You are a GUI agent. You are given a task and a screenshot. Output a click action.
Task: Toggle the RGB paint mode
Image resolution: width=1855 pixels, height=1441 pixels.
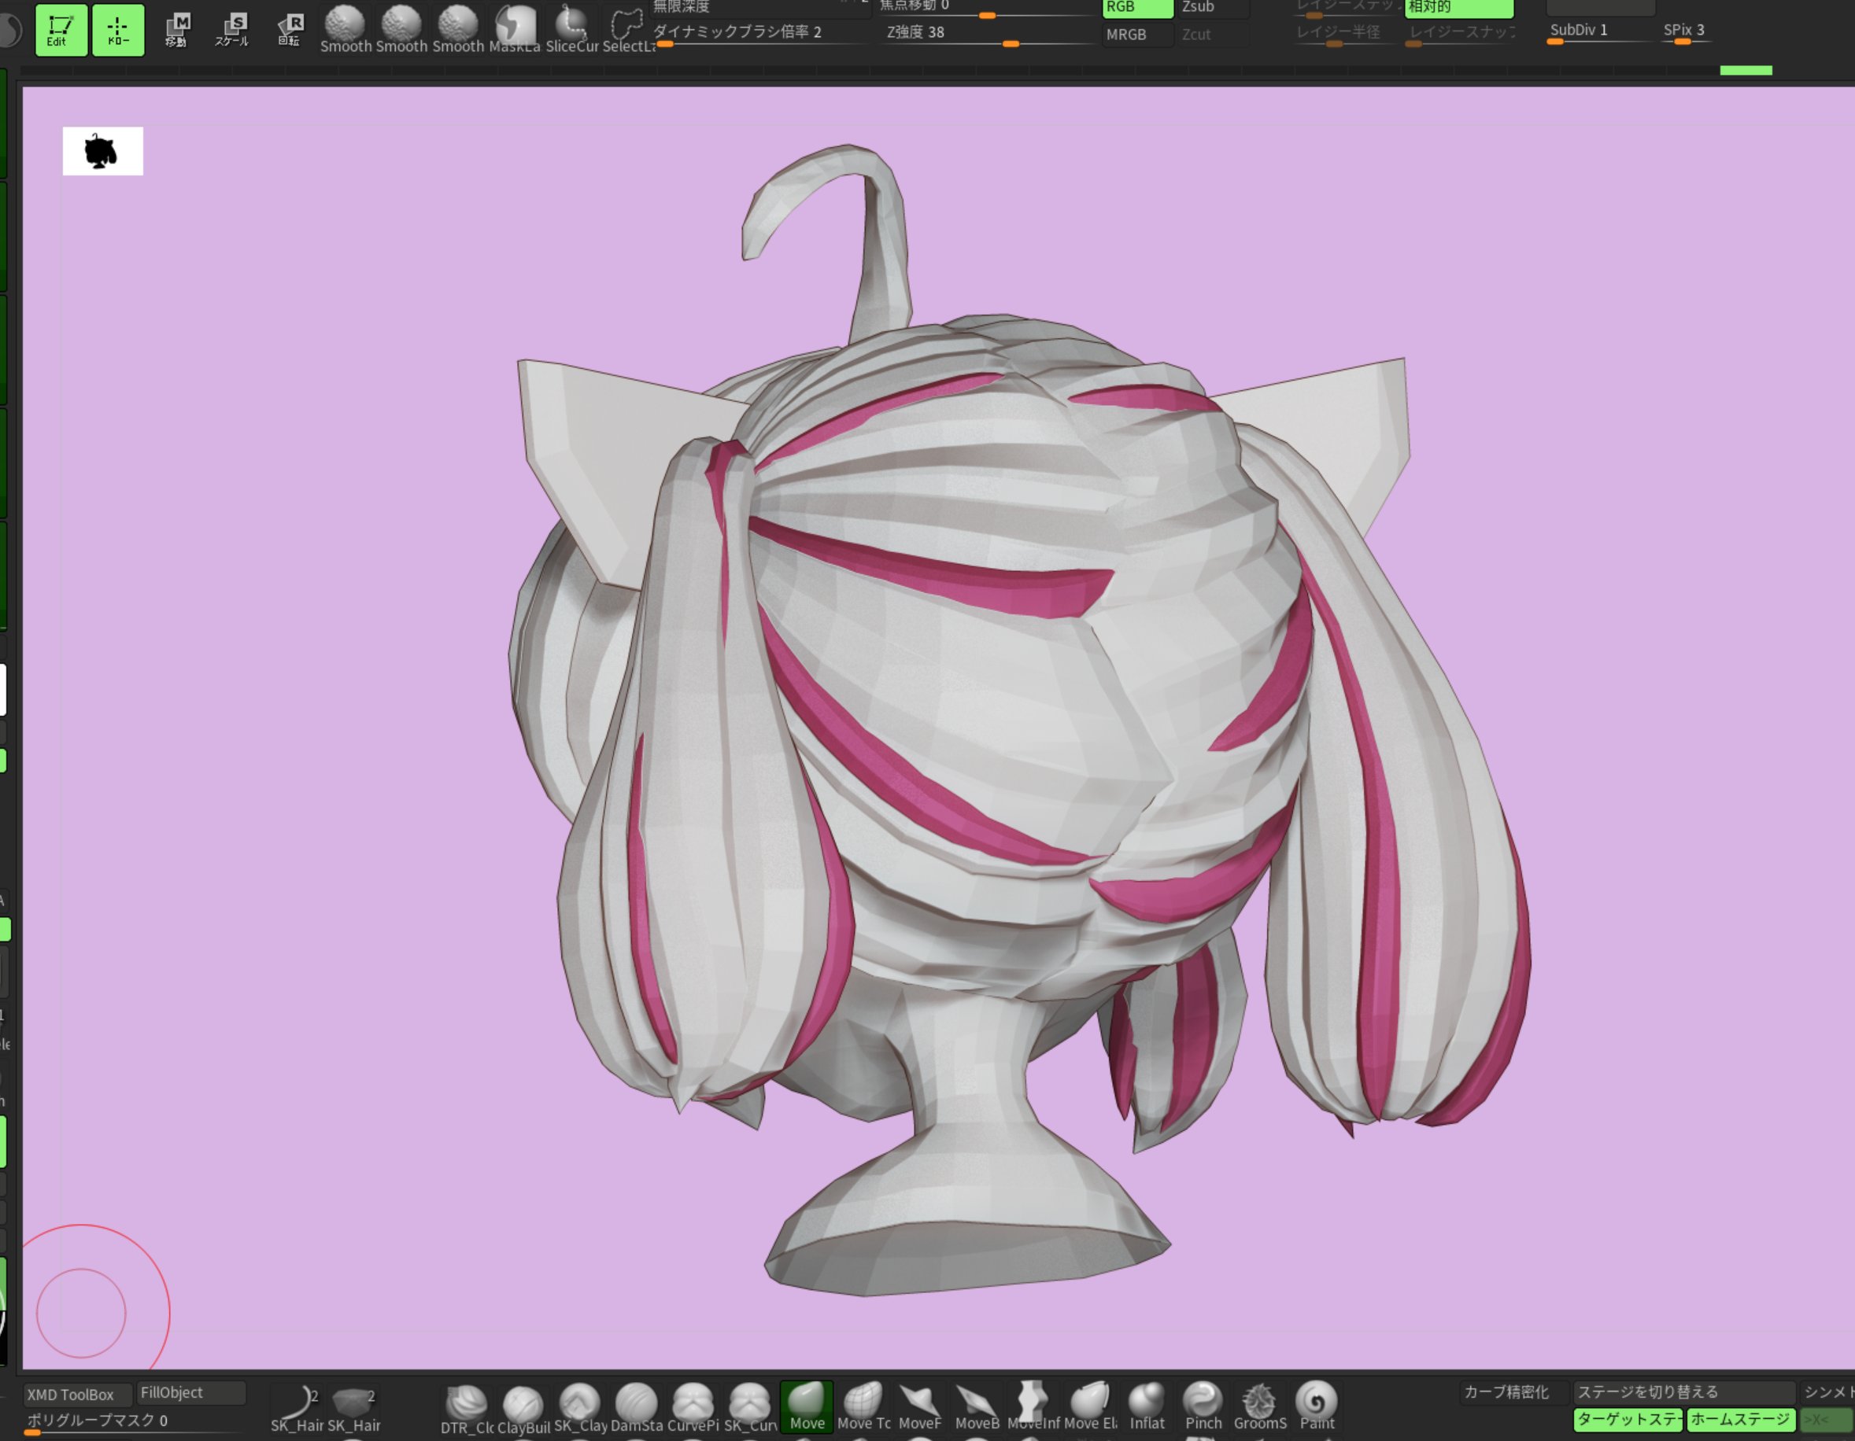pyautogui.click(x=1136, y=8)
